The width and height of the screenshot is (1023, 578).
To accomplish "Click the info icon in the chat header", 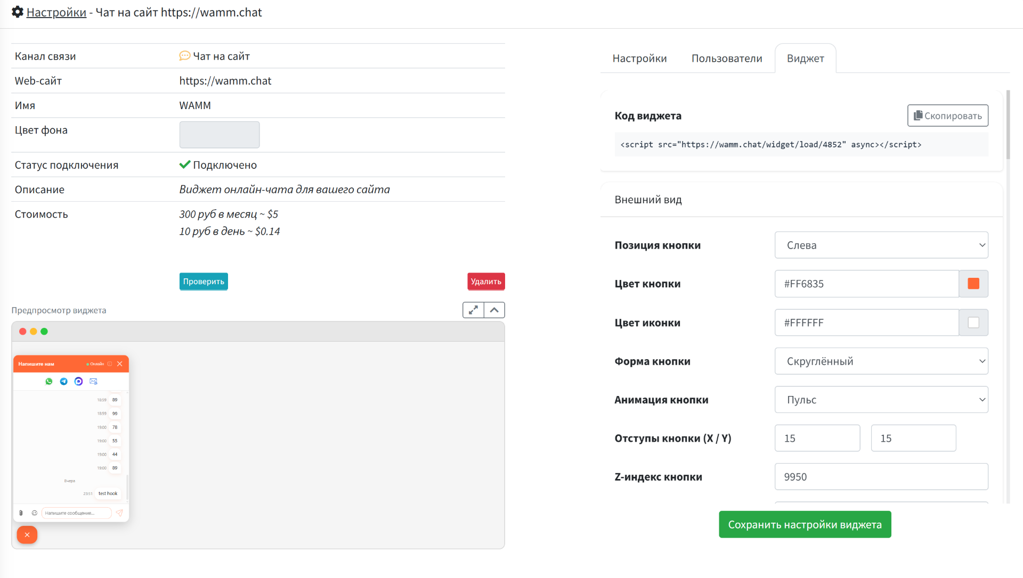I will click(x=110, y=364).
